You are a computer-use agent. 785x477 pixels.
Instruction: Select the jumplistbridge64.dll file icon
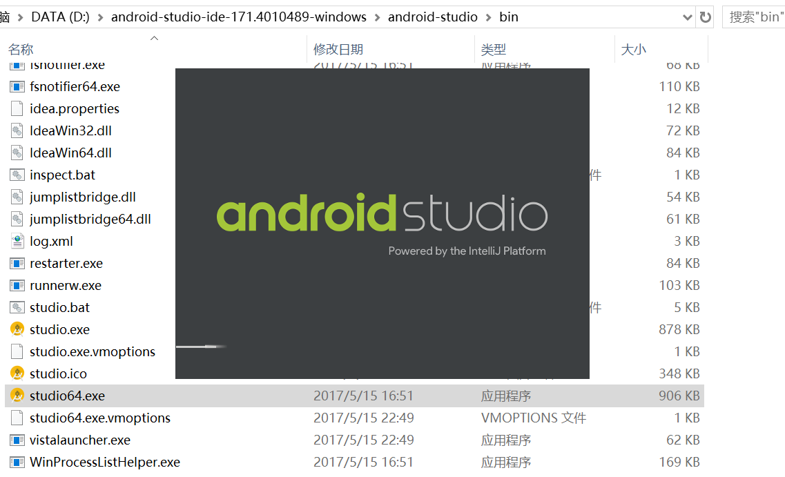coord(17,219)
